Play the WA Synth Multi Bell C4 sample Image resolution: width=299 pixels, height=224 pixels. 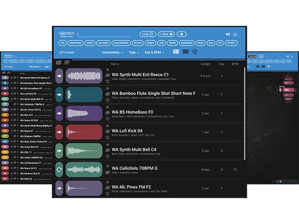(59, 151)
